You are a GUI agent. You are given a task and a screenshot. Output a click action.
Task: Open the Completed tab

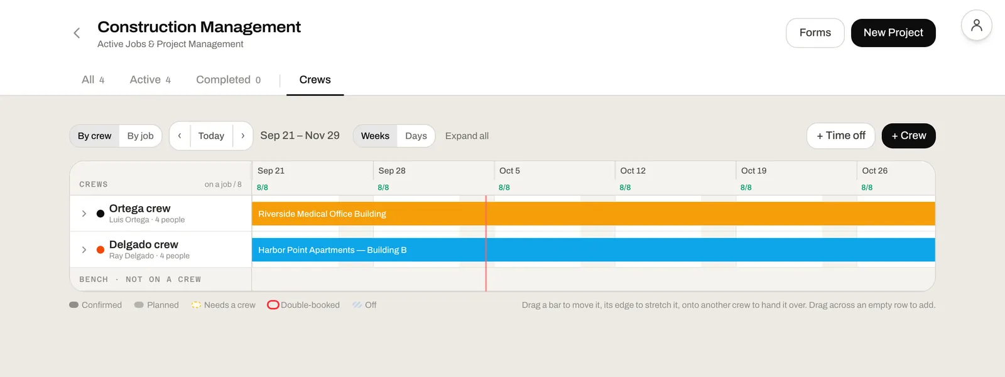pos(229,80)
